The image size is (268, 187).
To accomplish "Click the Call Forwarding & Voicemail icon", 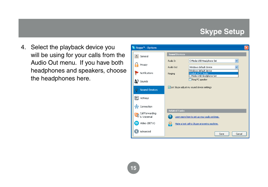I will 137,115.
